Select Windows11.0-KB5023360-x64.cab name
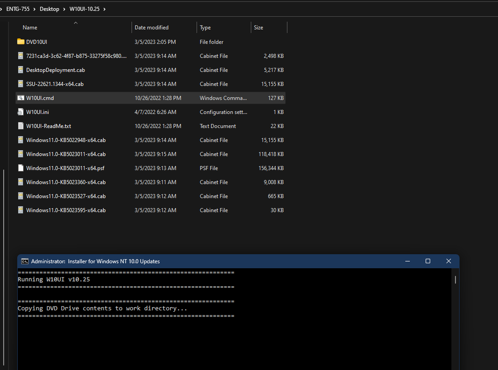Image resolution: width=498 pixels, height=370 pixels. tap(66, 182)
